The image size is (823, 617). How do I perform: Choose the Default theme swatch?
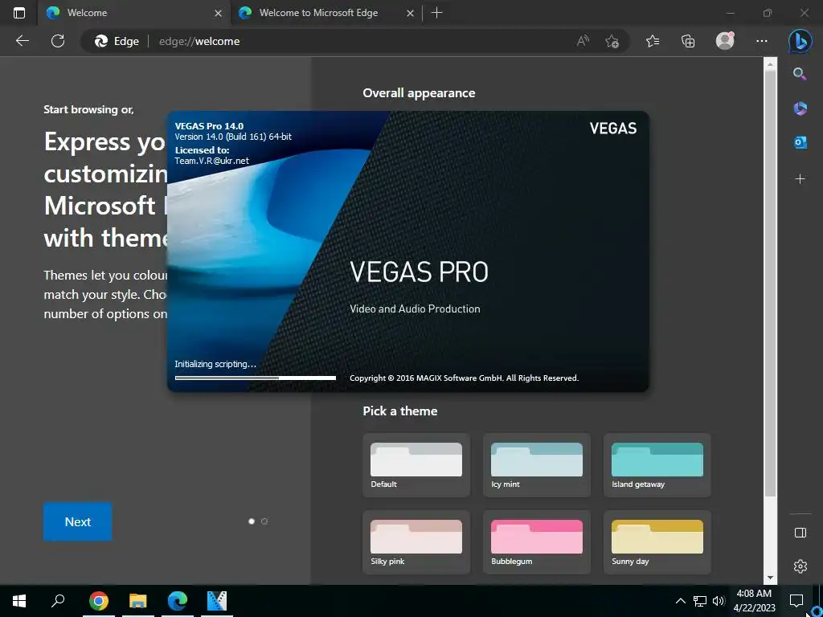(x=416, y=465)
